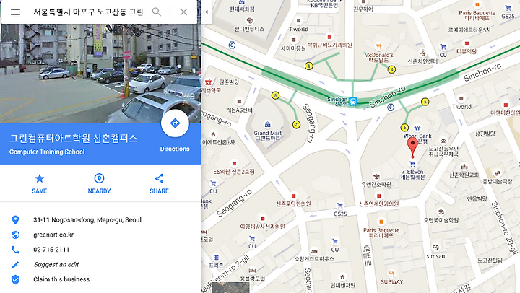520x293 pixels.
Task: Click the satellite view thumbnail at bottom
Action: pos(231,288)
